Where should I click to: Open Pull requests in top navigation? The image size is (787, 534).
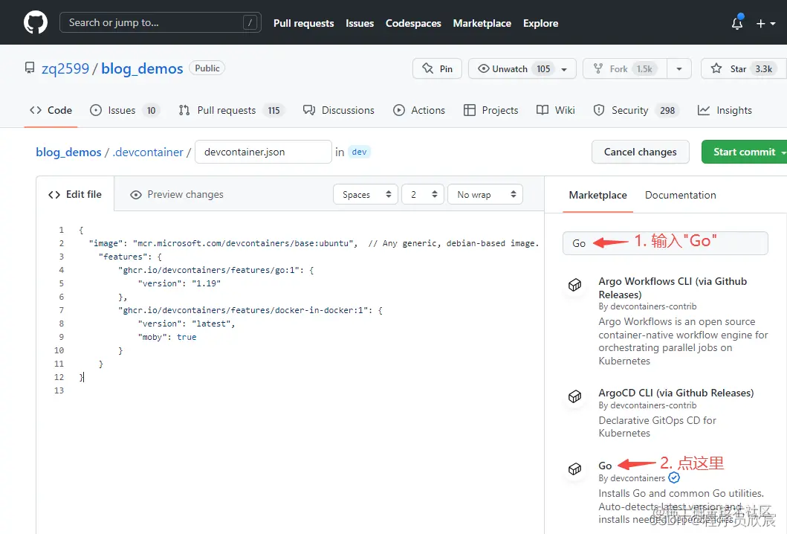(304, 23)
